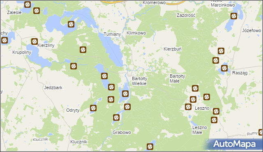
Task: Select the Krupoliny place label
Action: (x=22, y=52)
